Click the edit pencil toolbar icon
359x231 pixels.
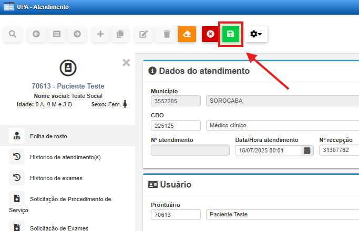click(x=143, y=34)
